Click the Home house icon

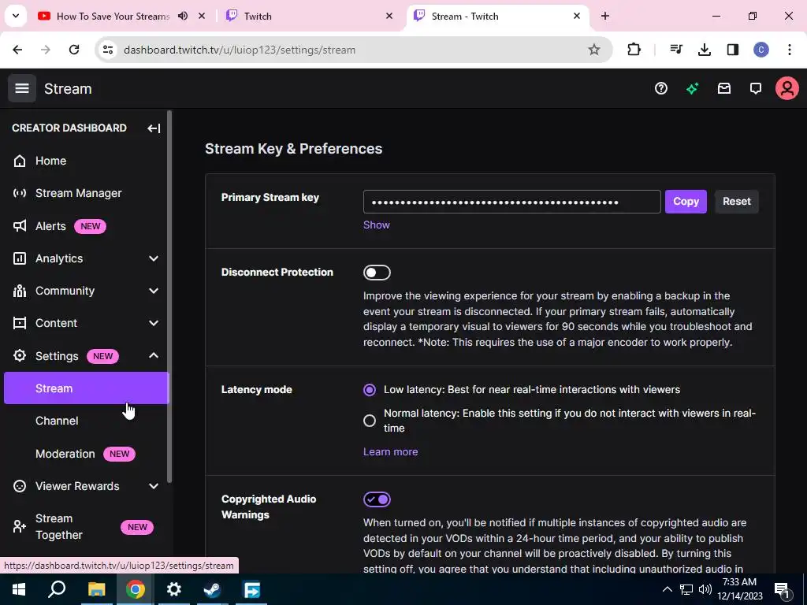click(x=20, y=161)
